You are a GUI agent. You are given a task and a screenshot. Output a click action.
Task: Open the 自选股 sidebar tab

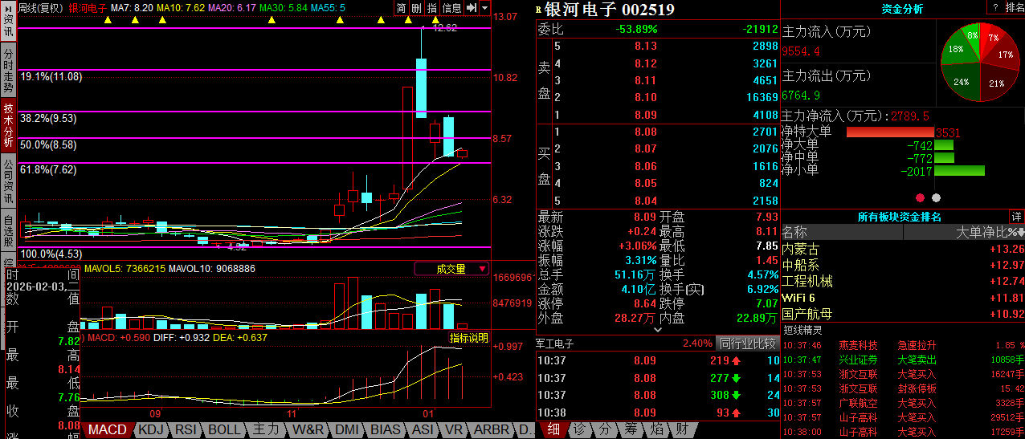point(8,230)
